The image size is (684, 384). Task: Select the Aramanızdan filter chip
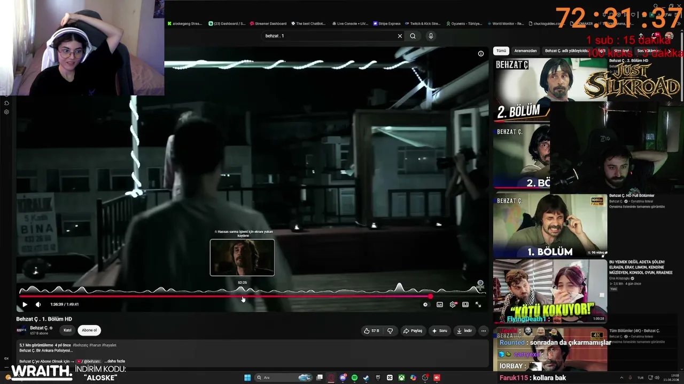click(525, 51)
